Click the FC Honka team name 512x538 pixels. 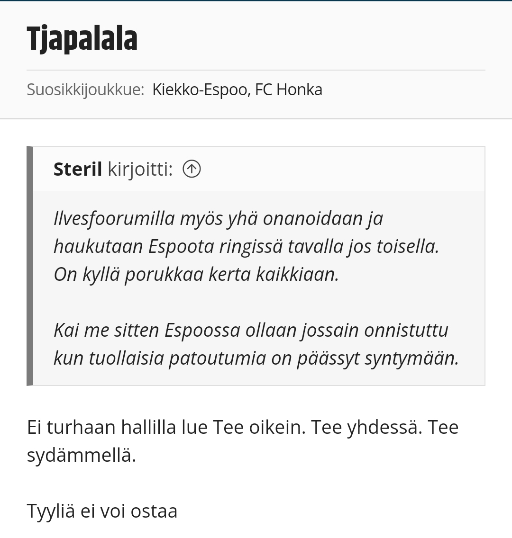288,90
